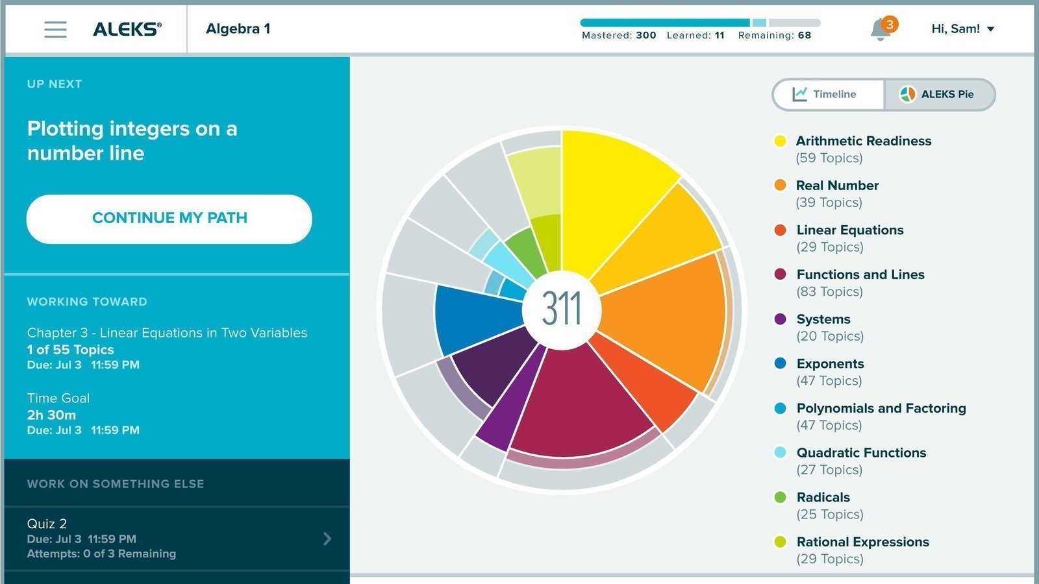Open the Polynomials and Factoring topic link
1039x584 pixels.
pyautogui.click(x=881, y=408)
